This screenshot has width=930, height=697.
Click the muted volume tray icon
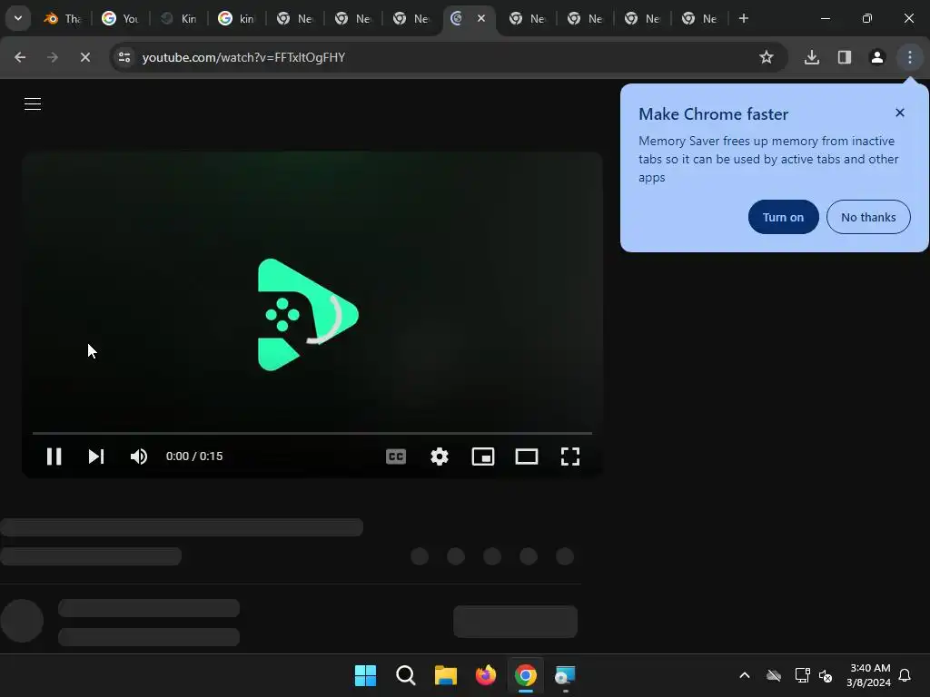pos(825,675)
